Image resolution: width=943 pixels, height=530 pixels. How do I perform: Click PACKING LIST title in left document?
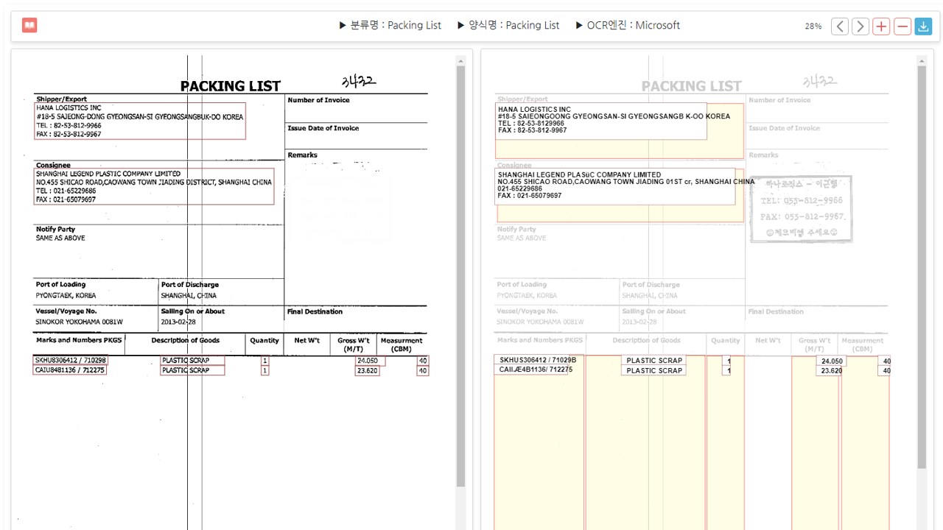pyautogui.click(x=231, y=86)
